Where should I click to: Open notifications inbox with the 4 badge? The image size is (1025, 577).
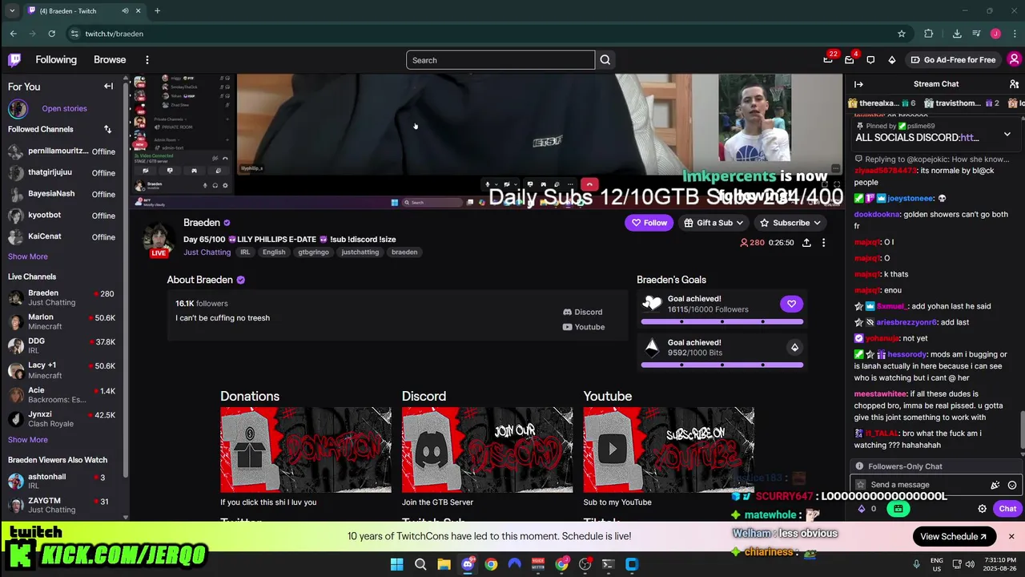[850, 60]
